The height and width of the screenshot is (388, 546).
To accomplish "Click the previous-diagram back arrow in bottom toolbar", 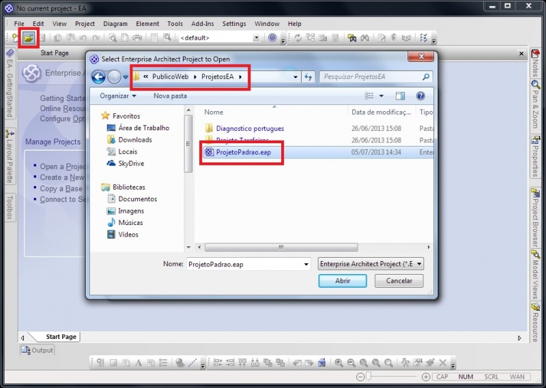I will (x=297, y=363).
